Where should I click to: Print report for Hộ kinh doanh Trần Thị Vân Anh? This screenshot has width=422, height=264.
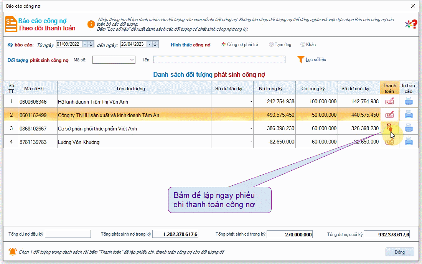click(x=409, y=102)
